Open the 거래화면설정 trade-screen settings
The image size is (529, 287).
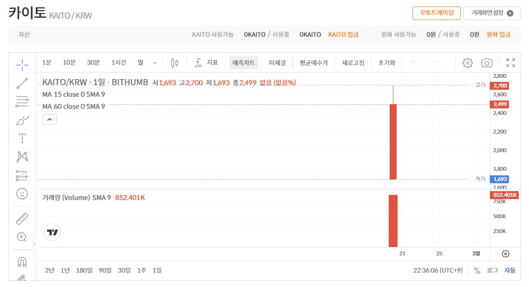point(492,13)
